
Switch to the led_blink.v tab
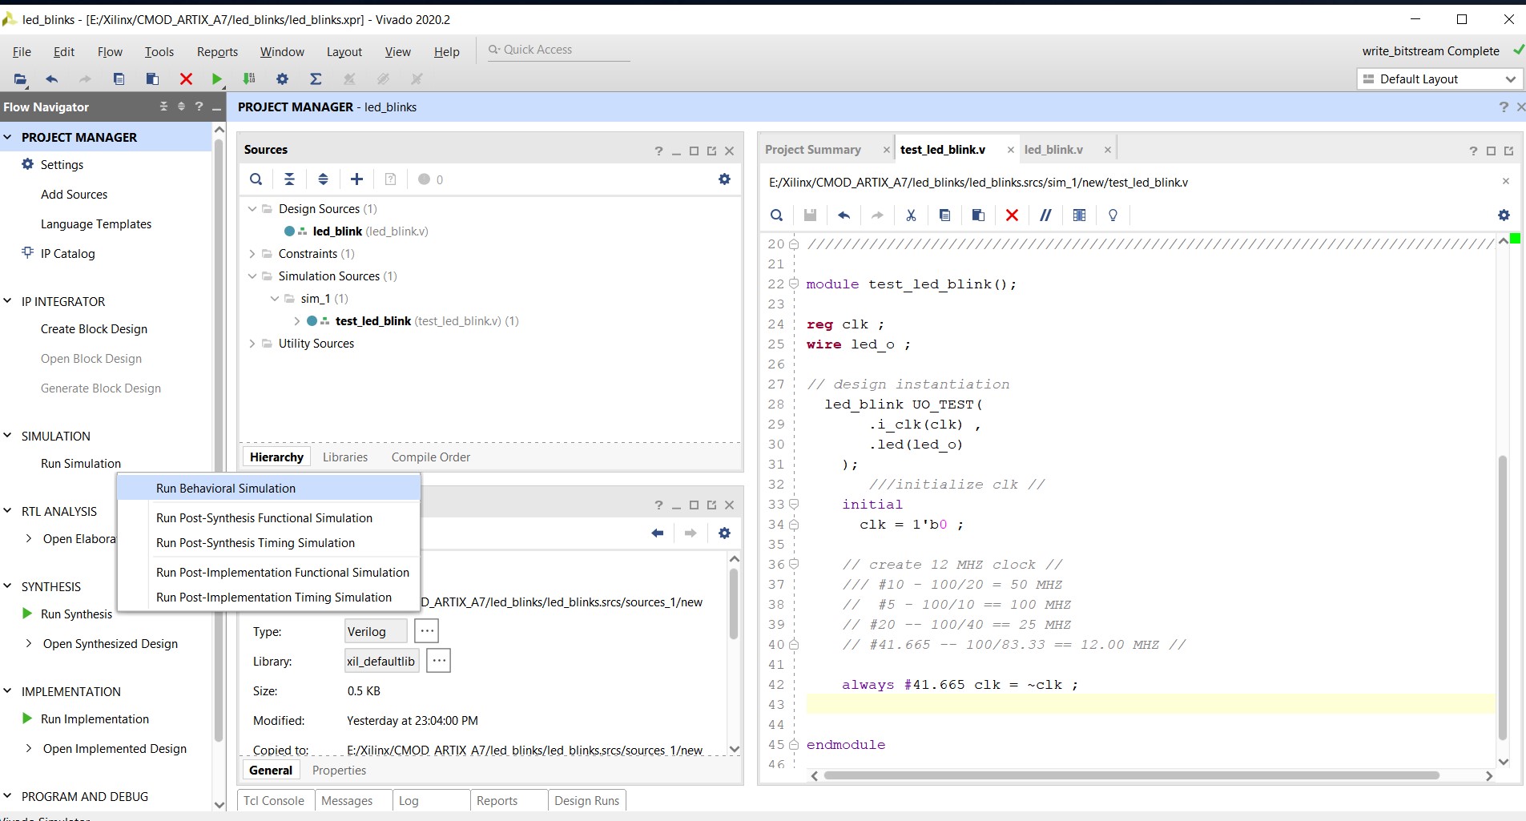coord(1053,149)
